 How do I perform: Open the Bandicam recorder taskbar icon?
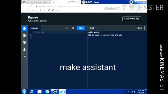point(55,92)
